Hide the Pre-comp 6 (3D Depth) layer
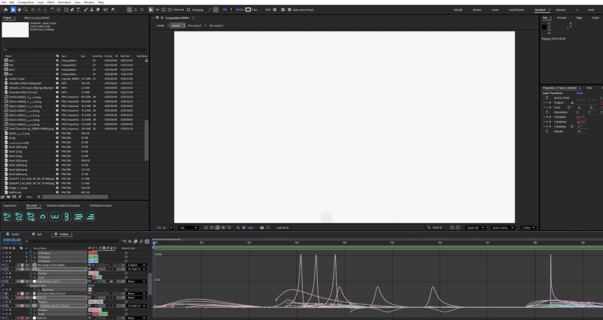Viewport: 603px width, 320px height. coord(4,264)
